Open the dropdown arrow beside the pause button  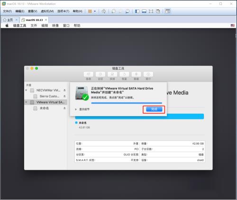pos(95,11)
